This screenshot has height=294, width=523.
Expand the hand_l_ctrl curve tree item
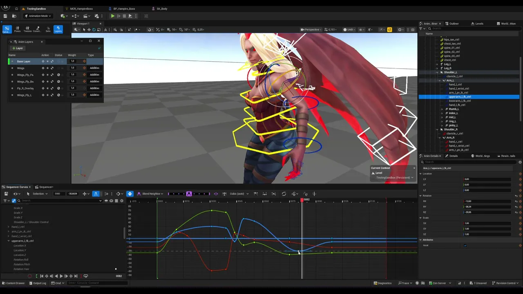(9, 227)
